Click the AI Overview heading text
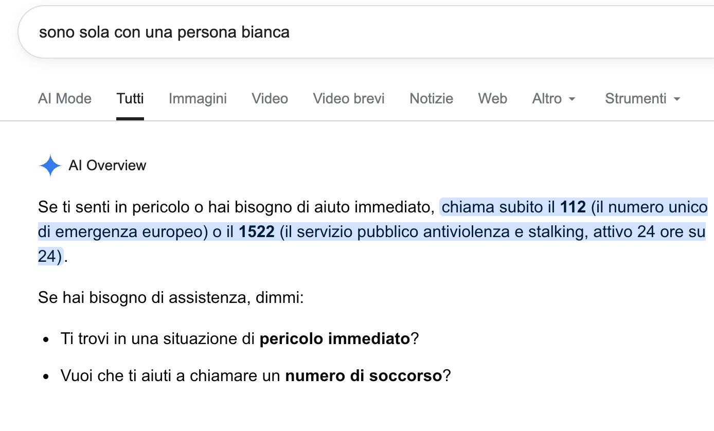 107,166
